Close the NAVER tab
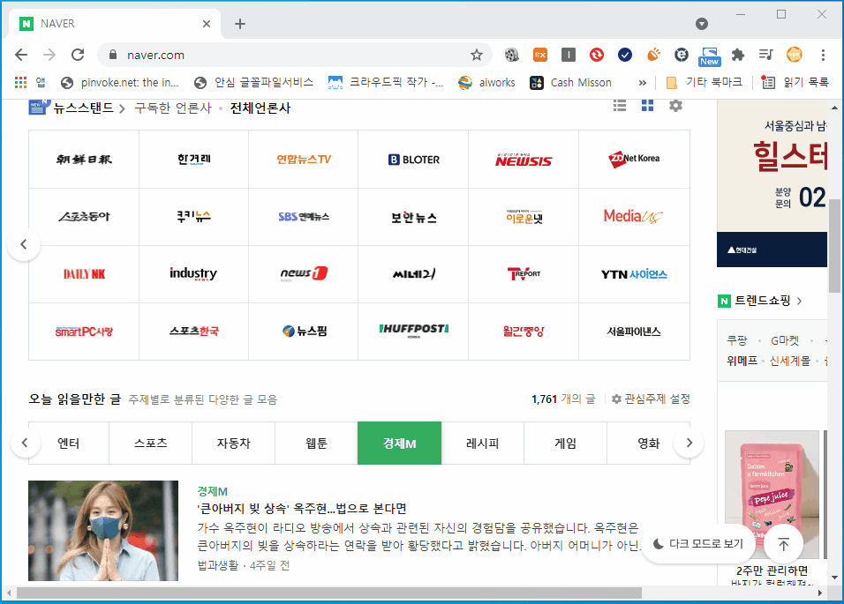 [207, 24]
